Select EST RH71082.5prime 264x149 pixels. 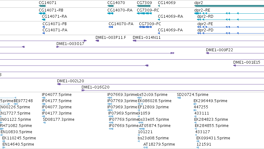pos(16,126)
